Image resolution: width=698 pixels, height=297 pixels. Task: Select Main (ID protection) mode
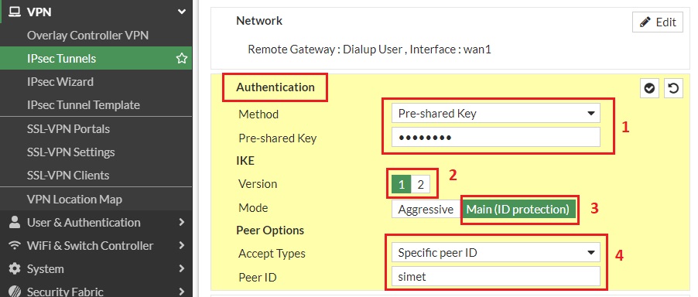click(518, 209)
